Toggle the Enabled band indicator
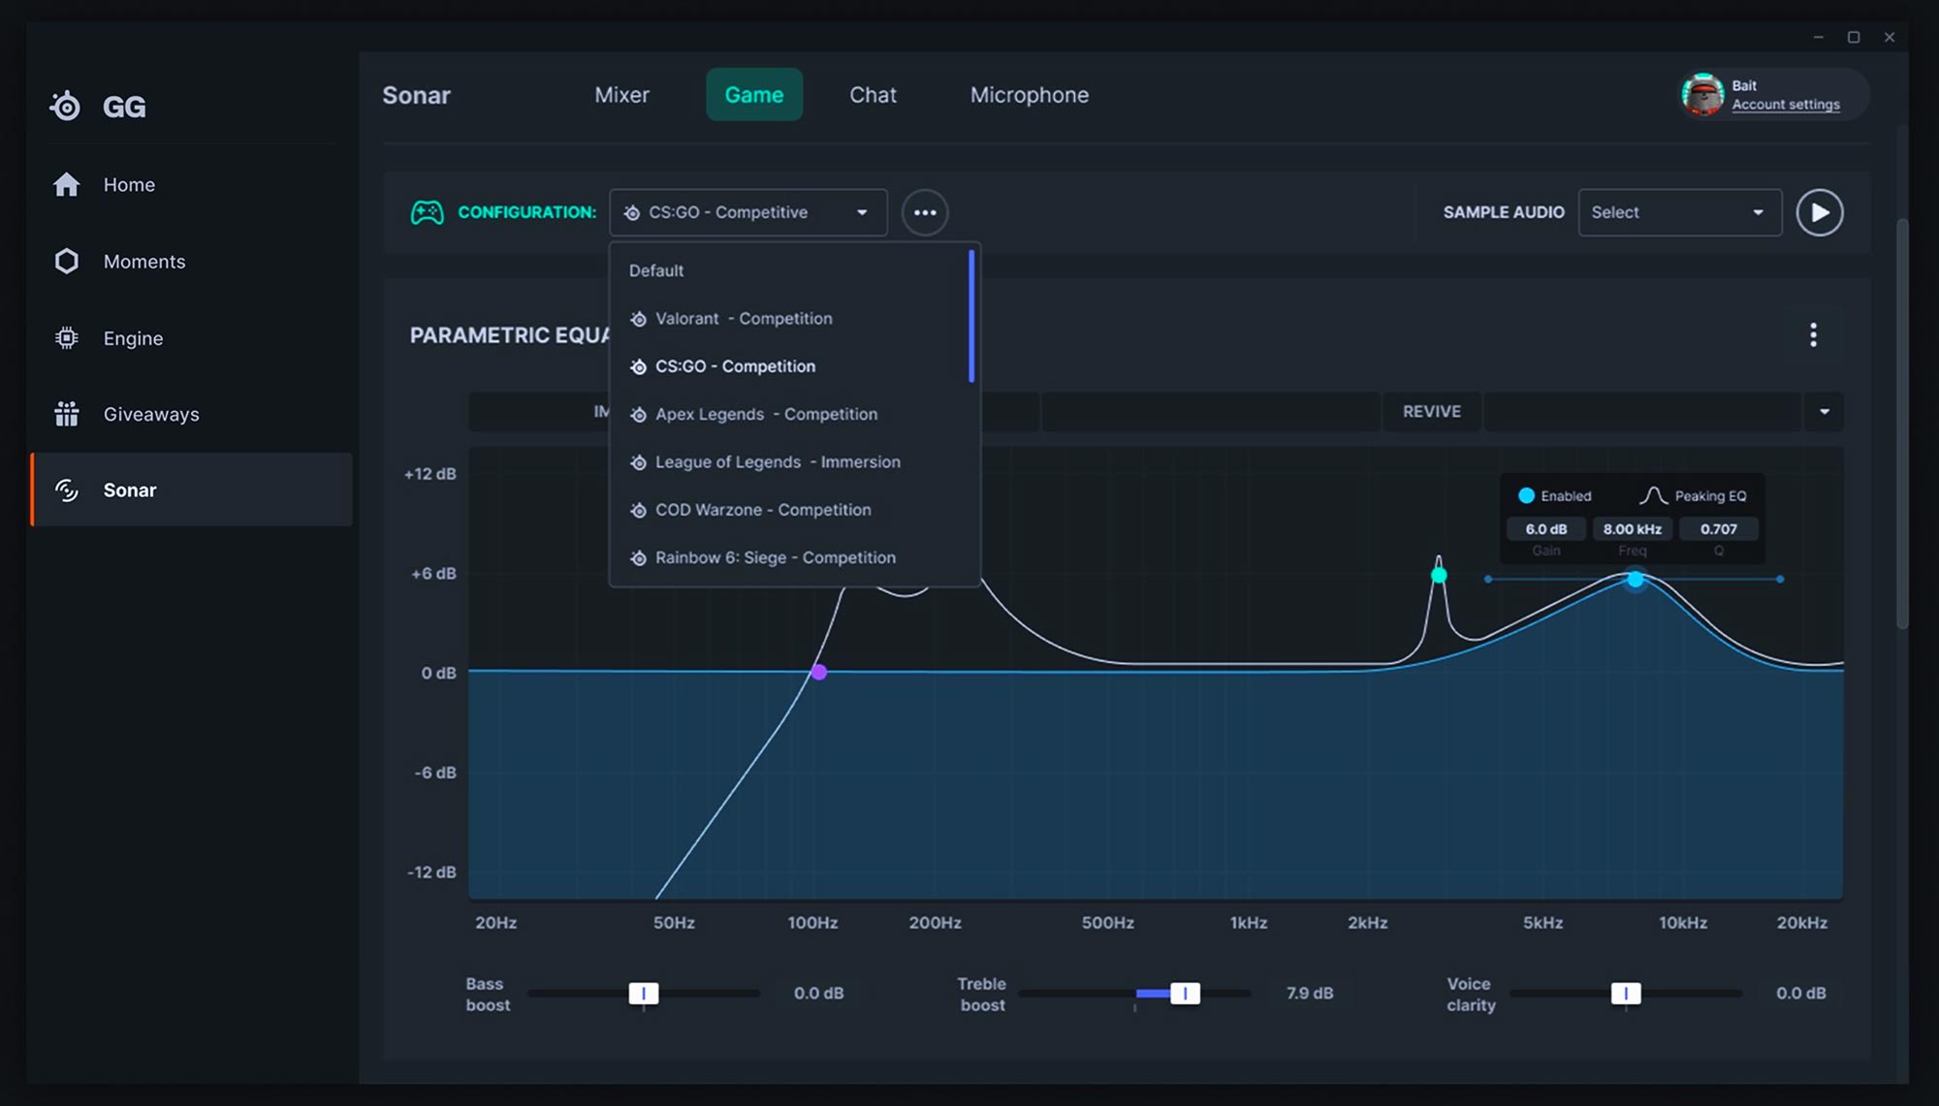Viewport: 1939px width, 1106px height. click(1526, 495)
